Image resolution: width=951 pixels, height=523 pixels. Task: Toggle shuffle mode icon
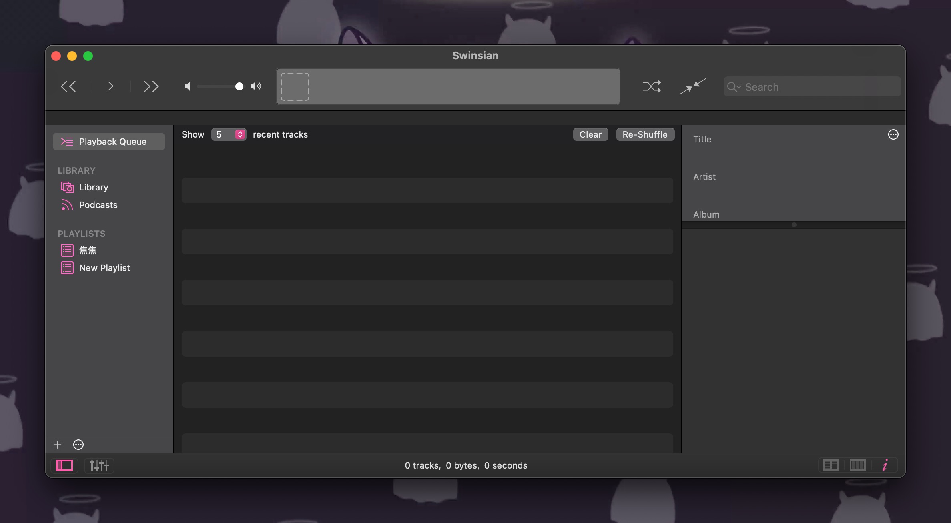[652, 86]
